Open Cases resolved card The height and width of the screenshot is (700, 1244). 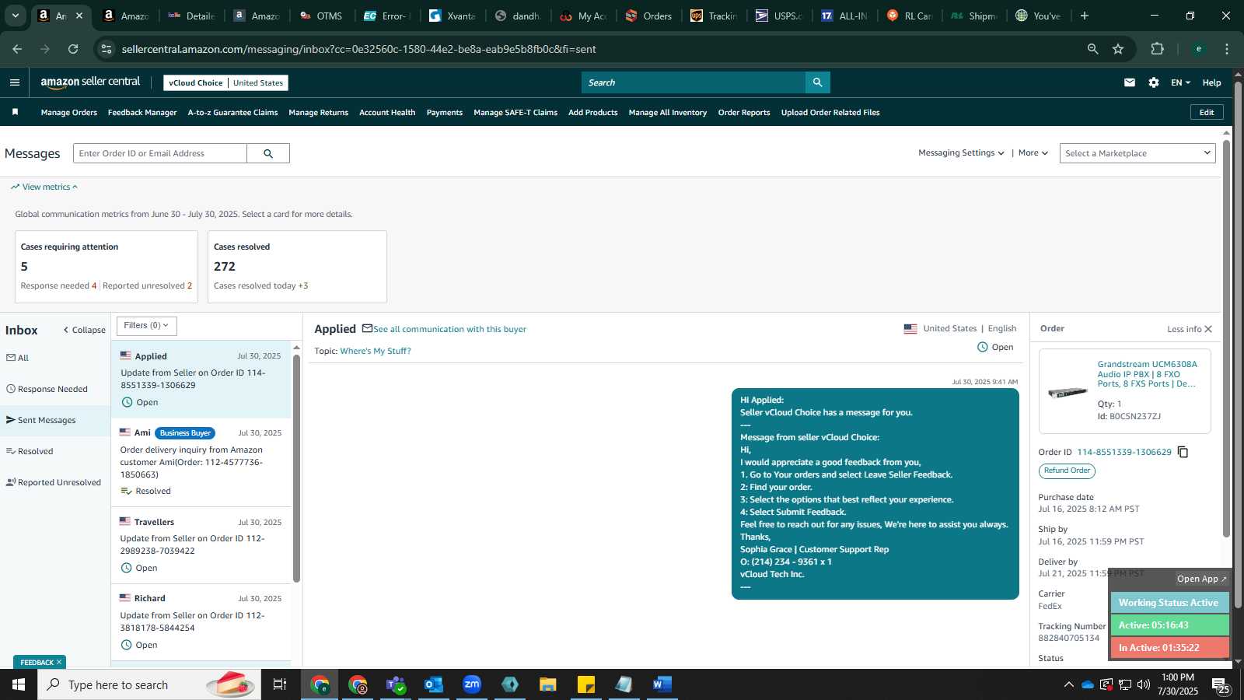[297, 267]
